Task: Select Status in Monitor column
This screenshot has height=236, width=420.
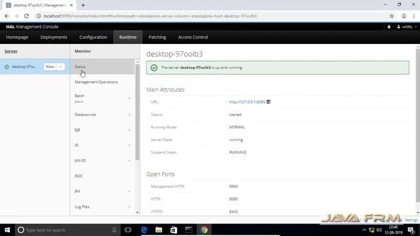Action: point(102,67)
